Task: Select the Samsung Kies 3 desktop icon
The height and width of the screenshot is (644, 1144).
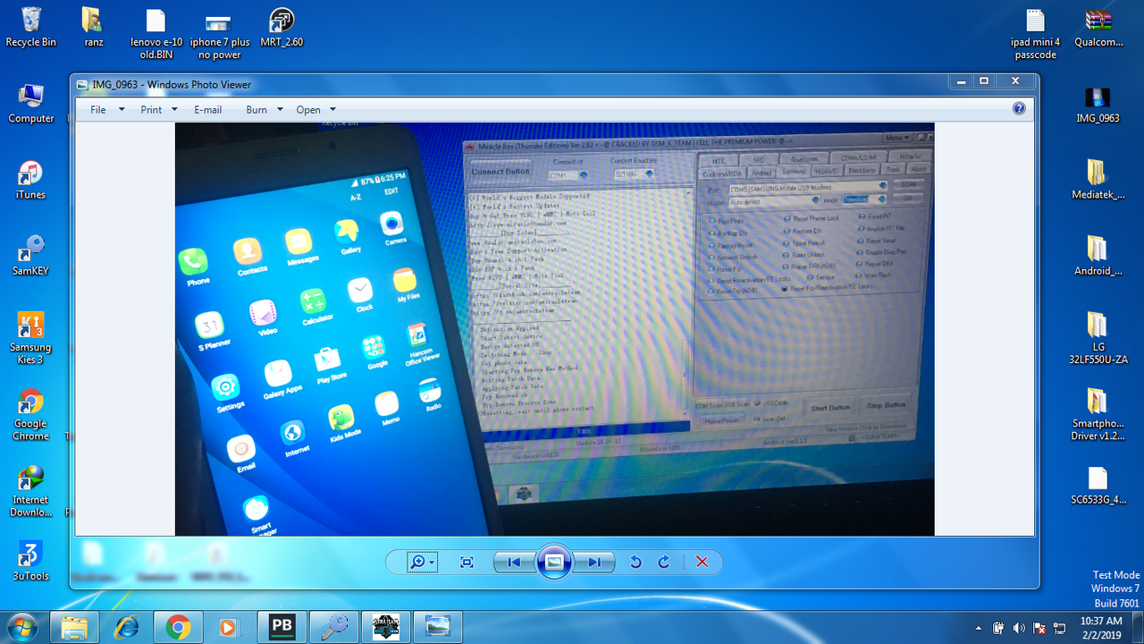Action: pos(30,338)
